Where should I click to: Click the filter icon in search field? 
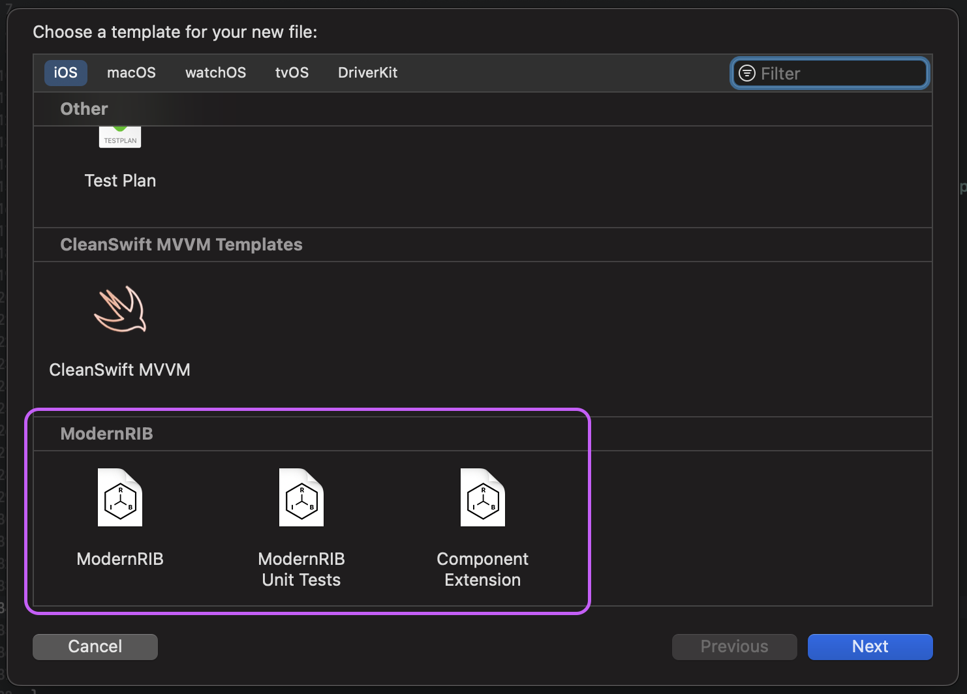point(747,73)
